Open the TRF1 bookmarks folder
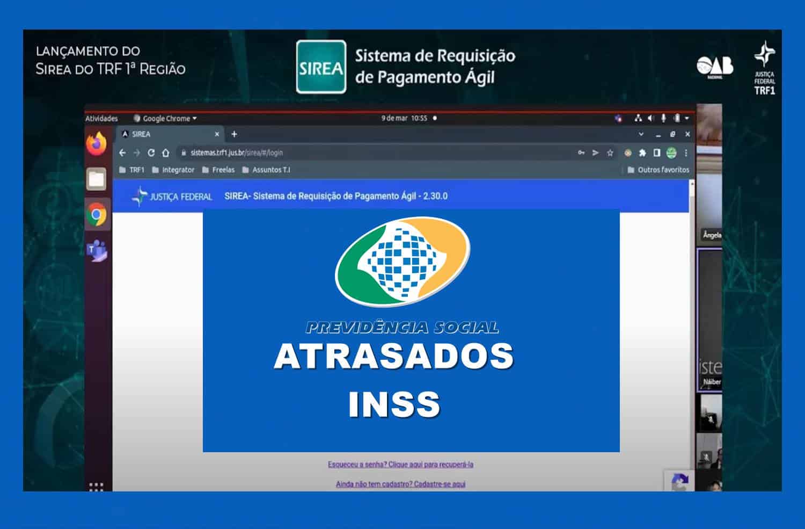Image resolution: width=805 pixels, height=529 pixels. pyautogui.click(x=131, y=170)
